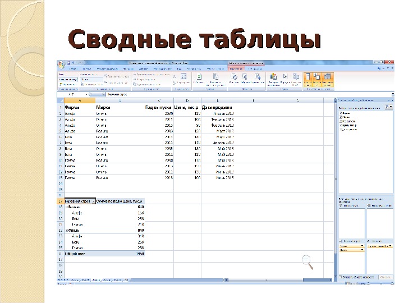Screen dimensions: 404x303
Task: Switch to the Разметка страницы ribbon tab
Action: point(107,69)
